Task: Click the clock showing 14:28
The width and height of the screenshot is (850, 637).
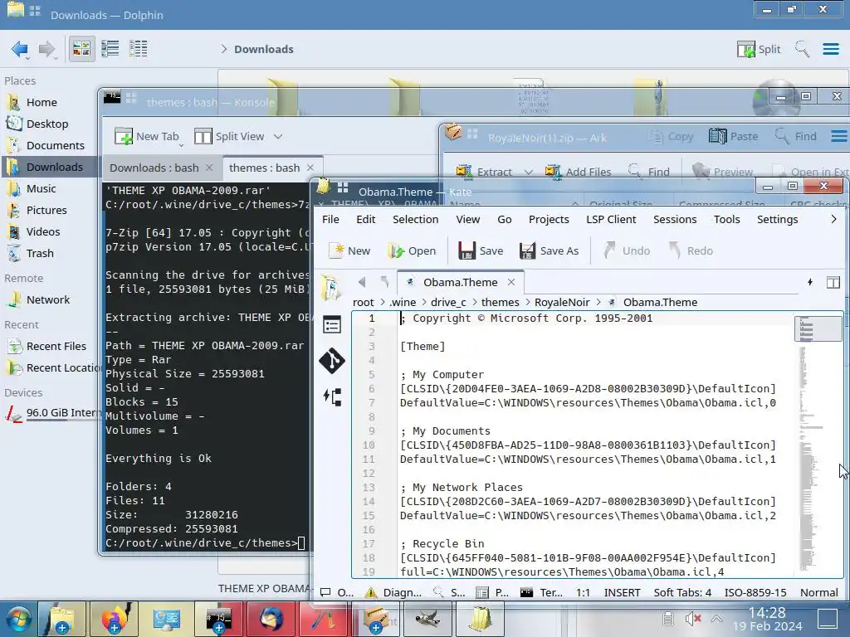Action: (767, 613)
